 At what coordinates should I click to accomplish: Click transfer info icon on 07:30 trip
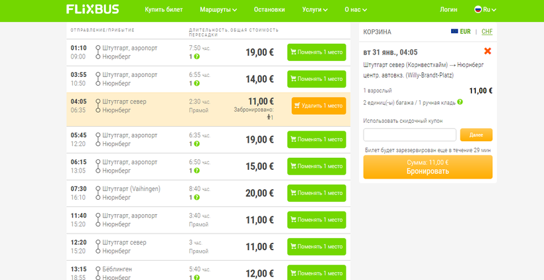(x=196, y=198)
